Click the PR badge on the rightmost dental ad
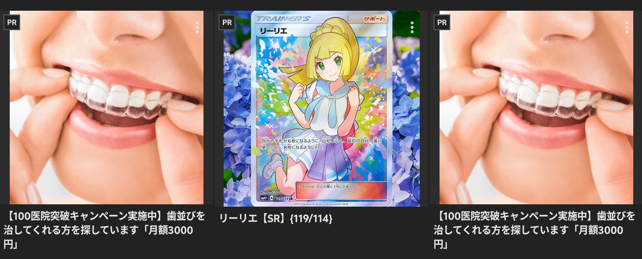 442,22
